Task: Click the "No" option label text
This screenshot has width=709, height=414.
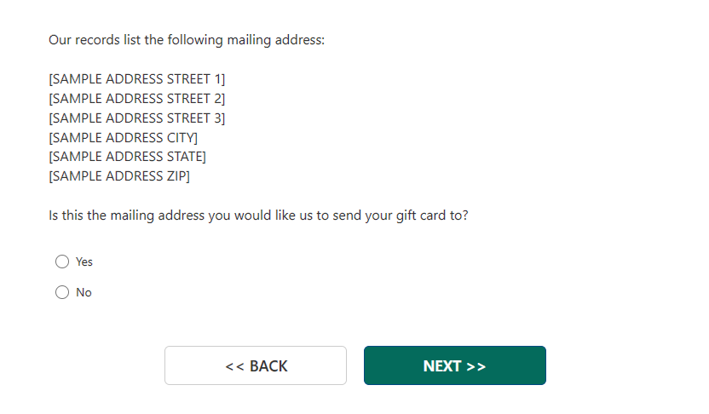Action: point(84,292)
